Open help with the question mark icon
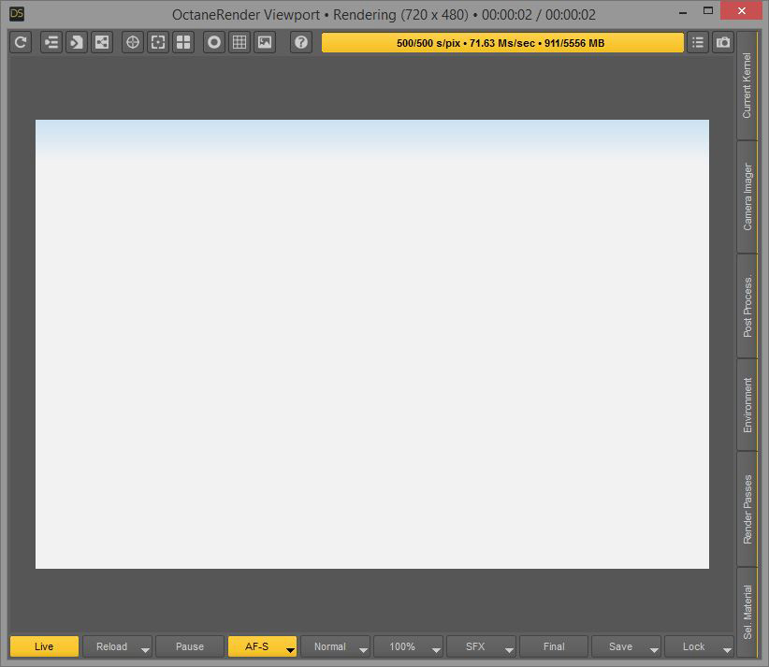769x667 pixels. (301, 42)
